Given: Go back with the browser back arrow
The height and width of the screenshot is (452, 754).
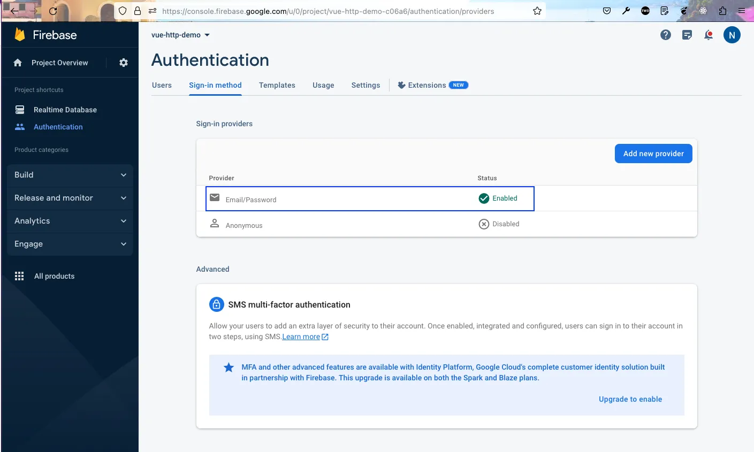Looking at the screenshot, I should (14, 11).
